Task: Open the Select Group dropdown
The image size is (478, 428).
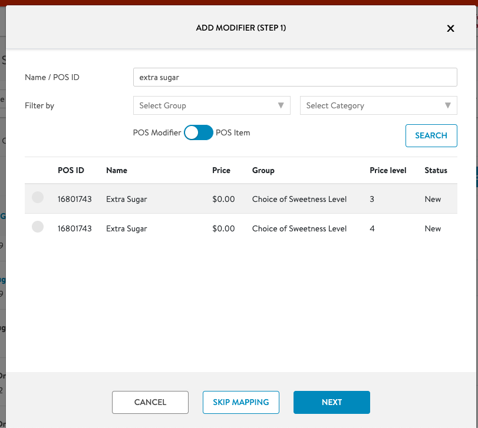Action: pos(212,105)
